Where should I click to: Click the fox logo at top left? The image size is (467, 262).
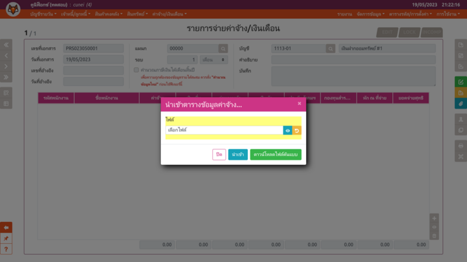click(x=13, y=9)
